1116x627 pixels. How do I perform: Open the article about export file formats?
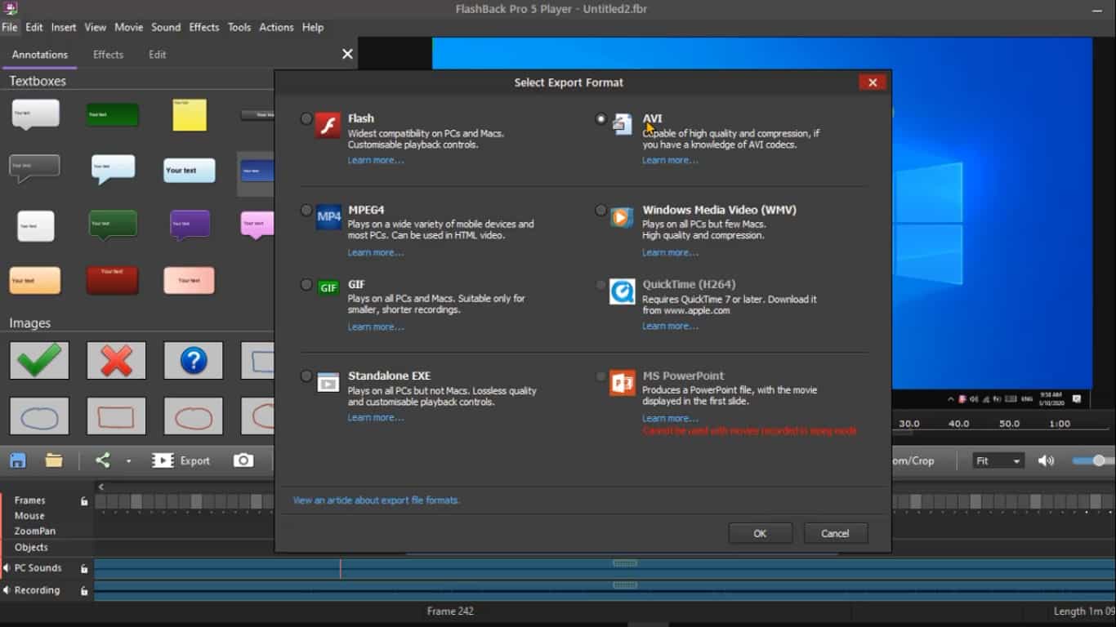pos(377,500)
